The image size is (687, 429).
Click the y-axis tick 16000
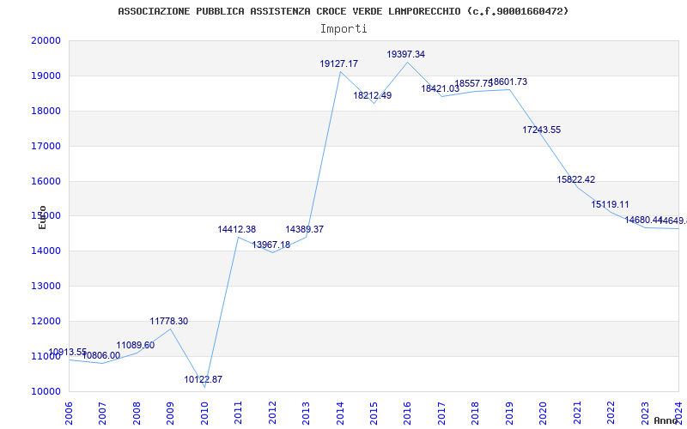tap(46, 181)
